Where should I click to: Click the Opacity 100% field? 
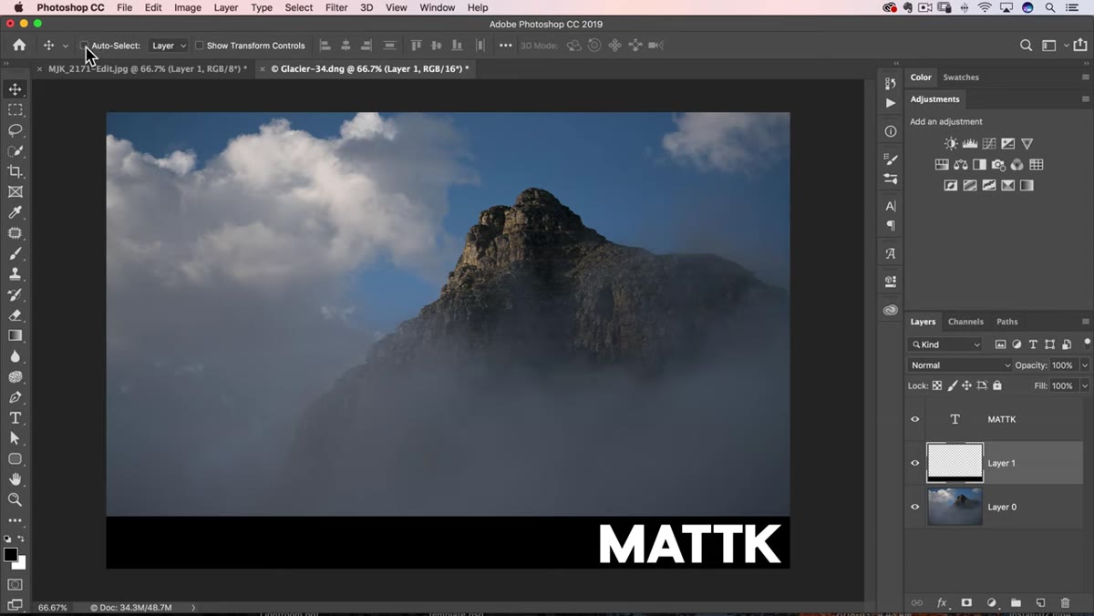1063,365
